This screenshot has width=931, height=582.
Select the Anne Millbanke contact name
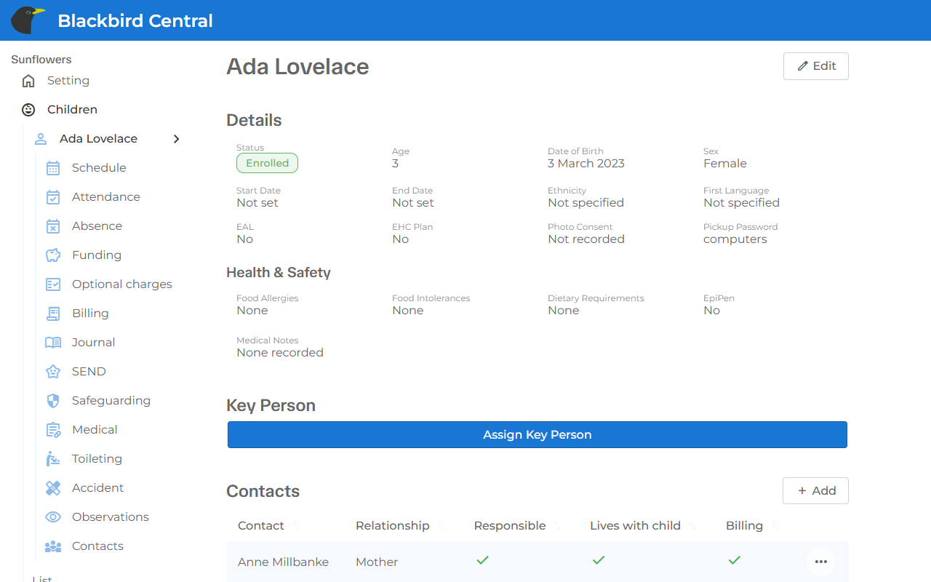click(x=283, y=562)
